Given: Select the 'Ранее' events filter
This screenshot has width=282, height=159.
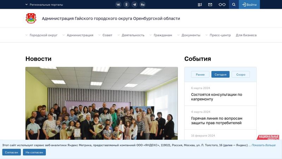Looking at the screenshot, I should [200, 75].
